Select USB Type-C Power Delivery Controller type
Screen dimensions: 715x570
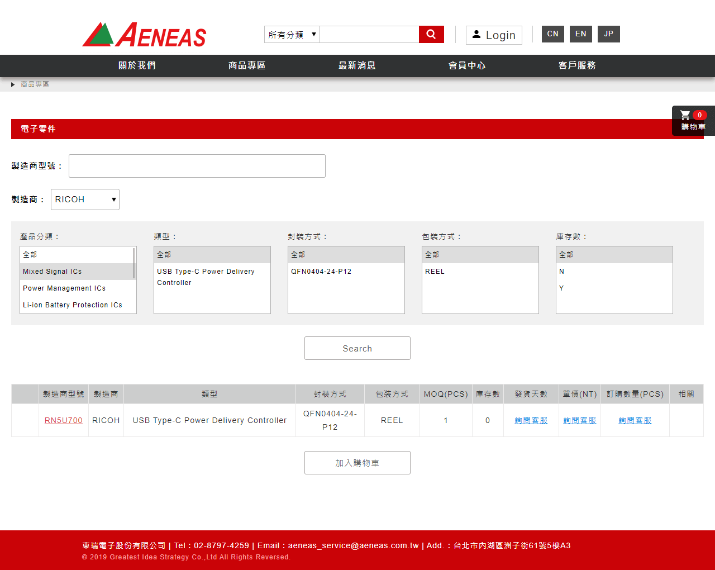tap(212, 277)
